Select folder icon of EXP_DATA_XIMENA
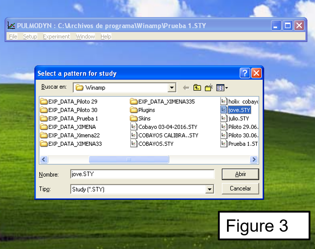 click(44, 127)
